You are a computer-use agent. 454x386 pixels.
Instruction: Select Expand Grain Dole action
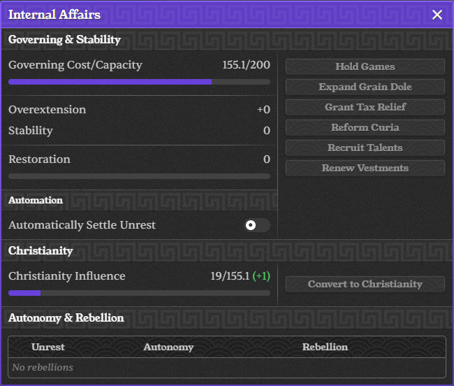pos(365,87)
